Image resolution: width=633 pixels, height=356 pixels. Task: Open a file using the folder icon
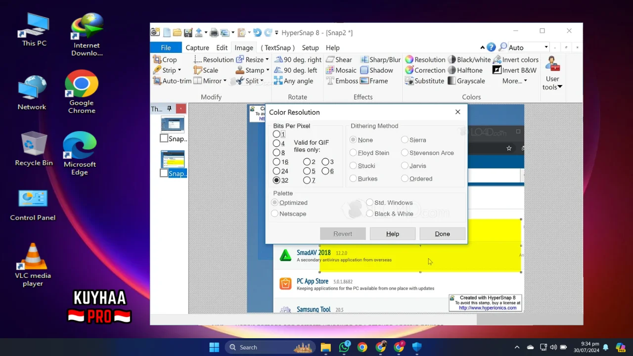(x=177, y=33)
